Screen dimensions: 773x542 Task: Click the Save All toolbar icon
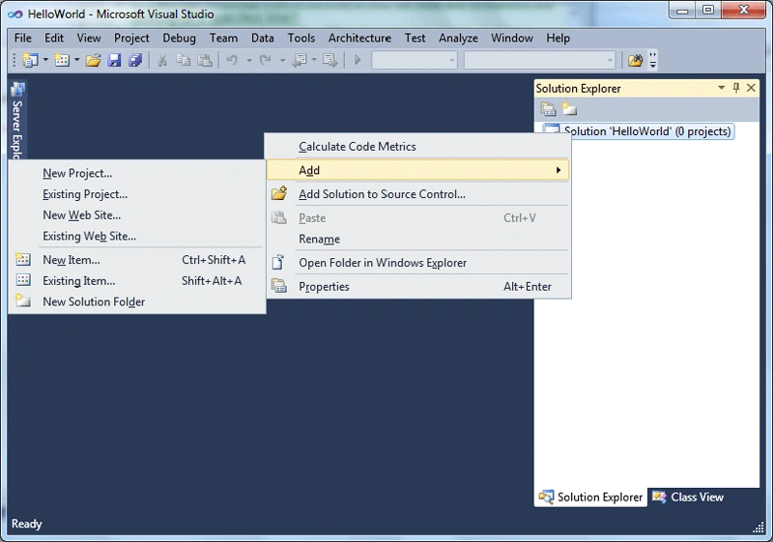[x=135, y=60]
